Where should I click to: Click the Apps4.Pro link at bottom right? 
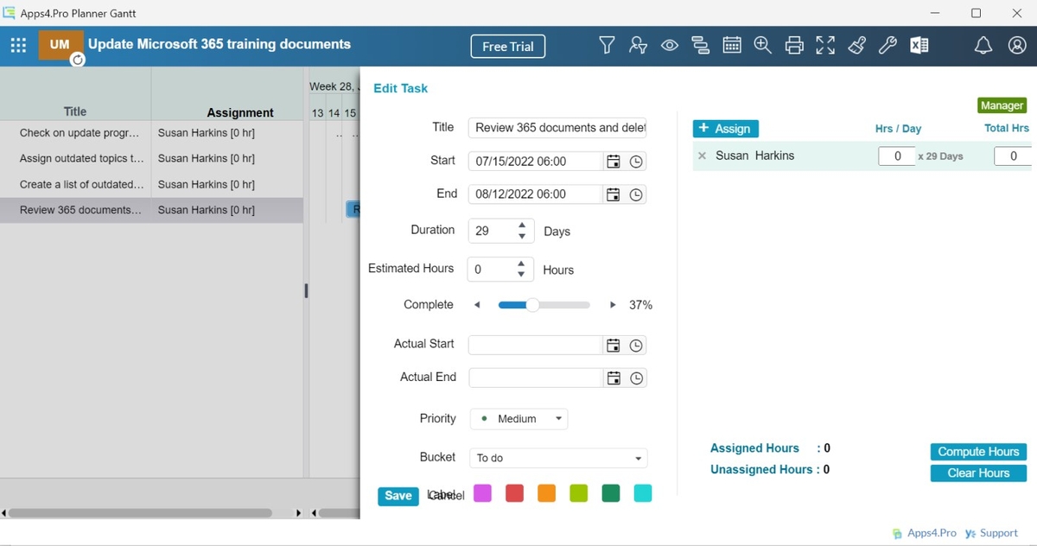point(931,533)
